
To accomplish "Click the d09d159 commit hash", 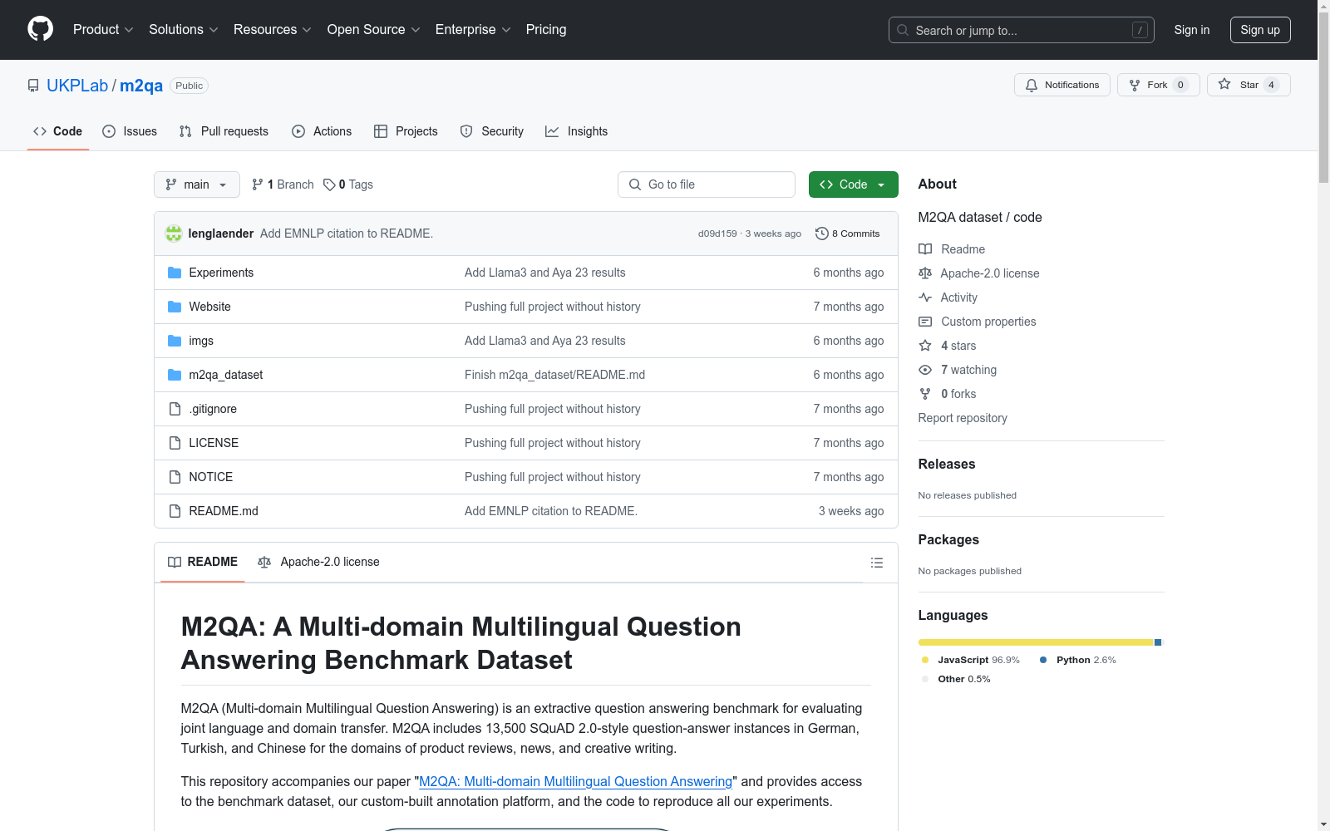I will tap(717, 234).
